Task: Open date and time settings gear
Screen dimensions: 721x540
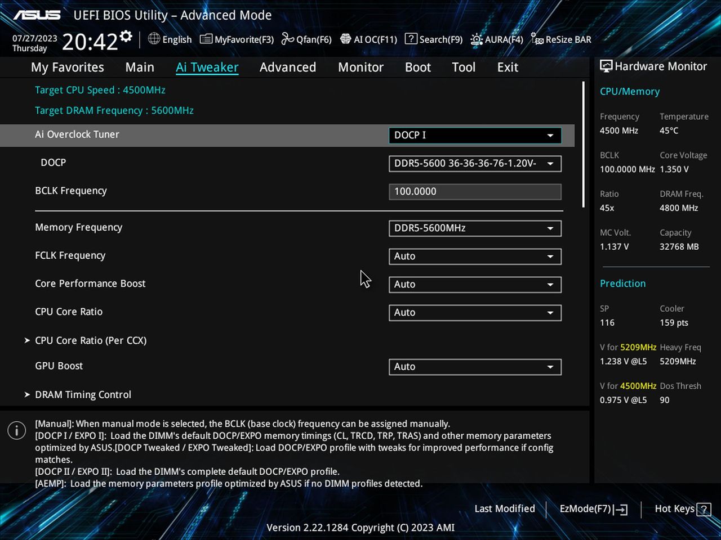Action: 126,36
